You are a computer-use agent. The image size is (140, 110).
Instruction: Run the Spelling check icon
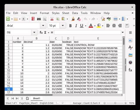(109, 19)
